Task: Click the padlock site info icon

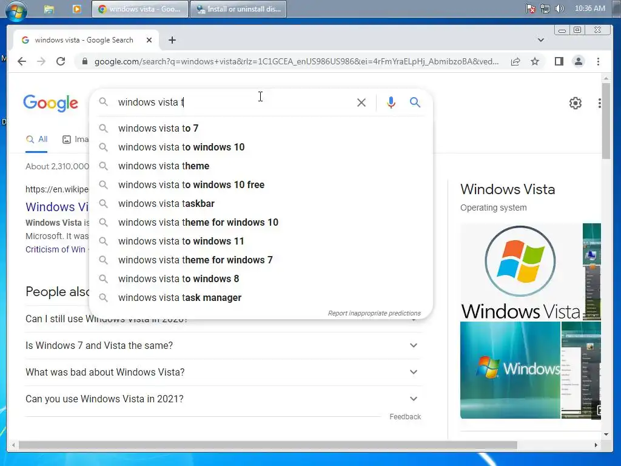Action: pyautogui.click(x=84, y=61)
